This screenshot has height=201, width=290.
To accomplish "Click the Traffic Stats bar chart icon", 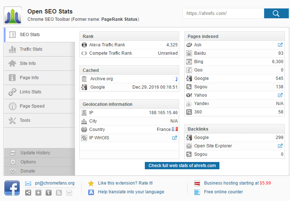I will pyautogui.click(x=12, y=49).
